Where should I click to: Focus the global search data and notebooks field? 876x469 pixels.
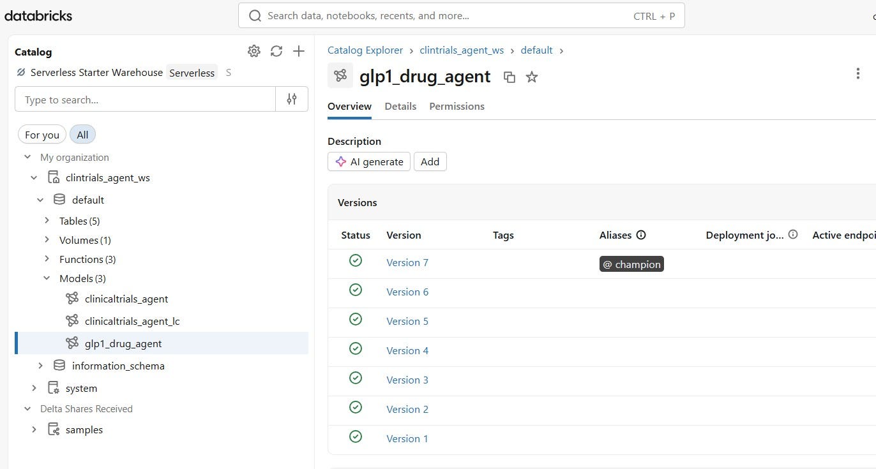tap(461, 16)
